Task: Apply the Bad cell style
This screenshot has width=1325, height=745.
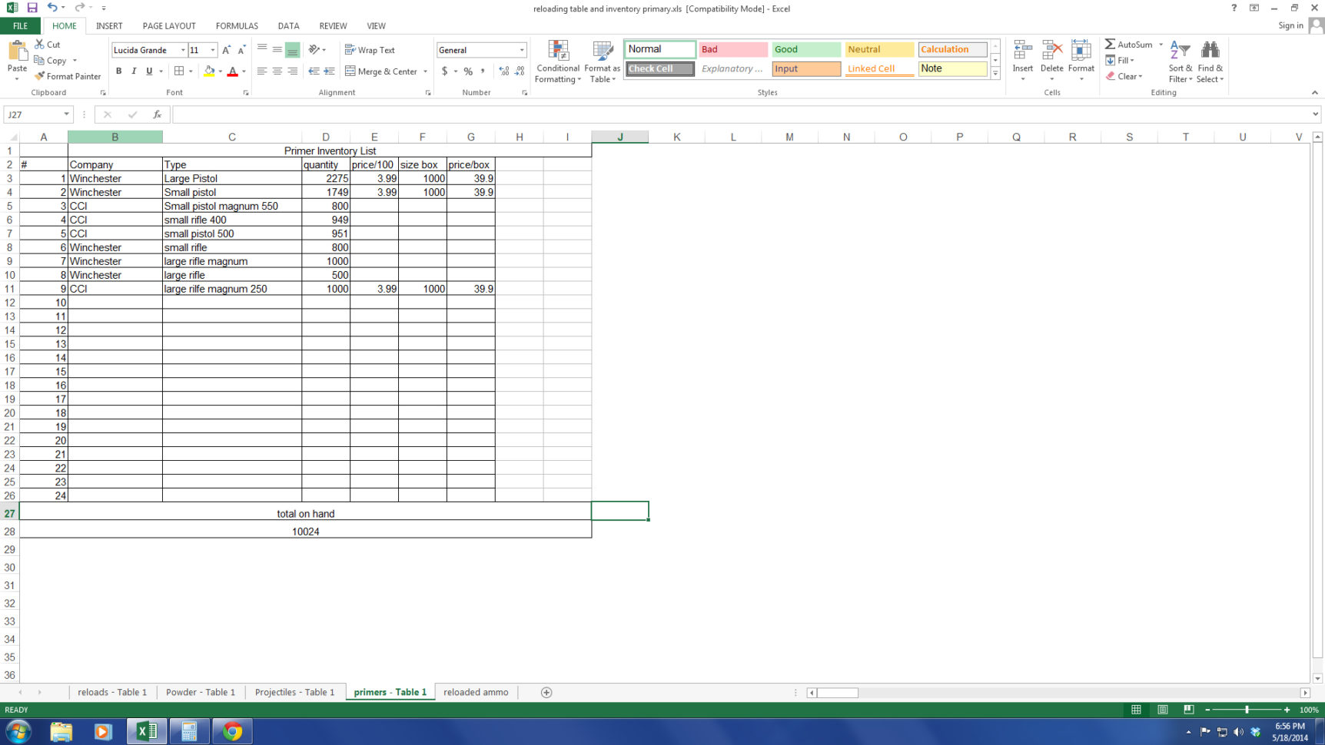Action: [732, 48]
